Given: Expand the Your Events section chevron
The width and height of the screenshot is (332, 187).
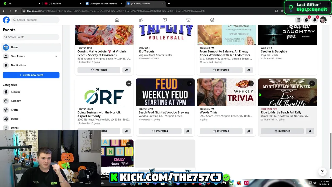Looking at the screenshot, I should pyautogui.click(x=56, y=56).
